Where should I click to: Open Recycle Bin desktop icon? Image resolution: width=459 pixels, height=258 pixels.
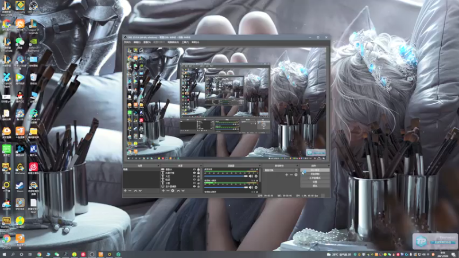coord(33,79)
